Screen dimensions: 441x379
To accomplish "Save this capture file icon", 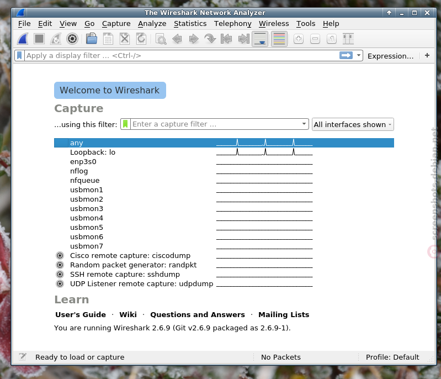I will pyautogui.click(x=108, y=39).
